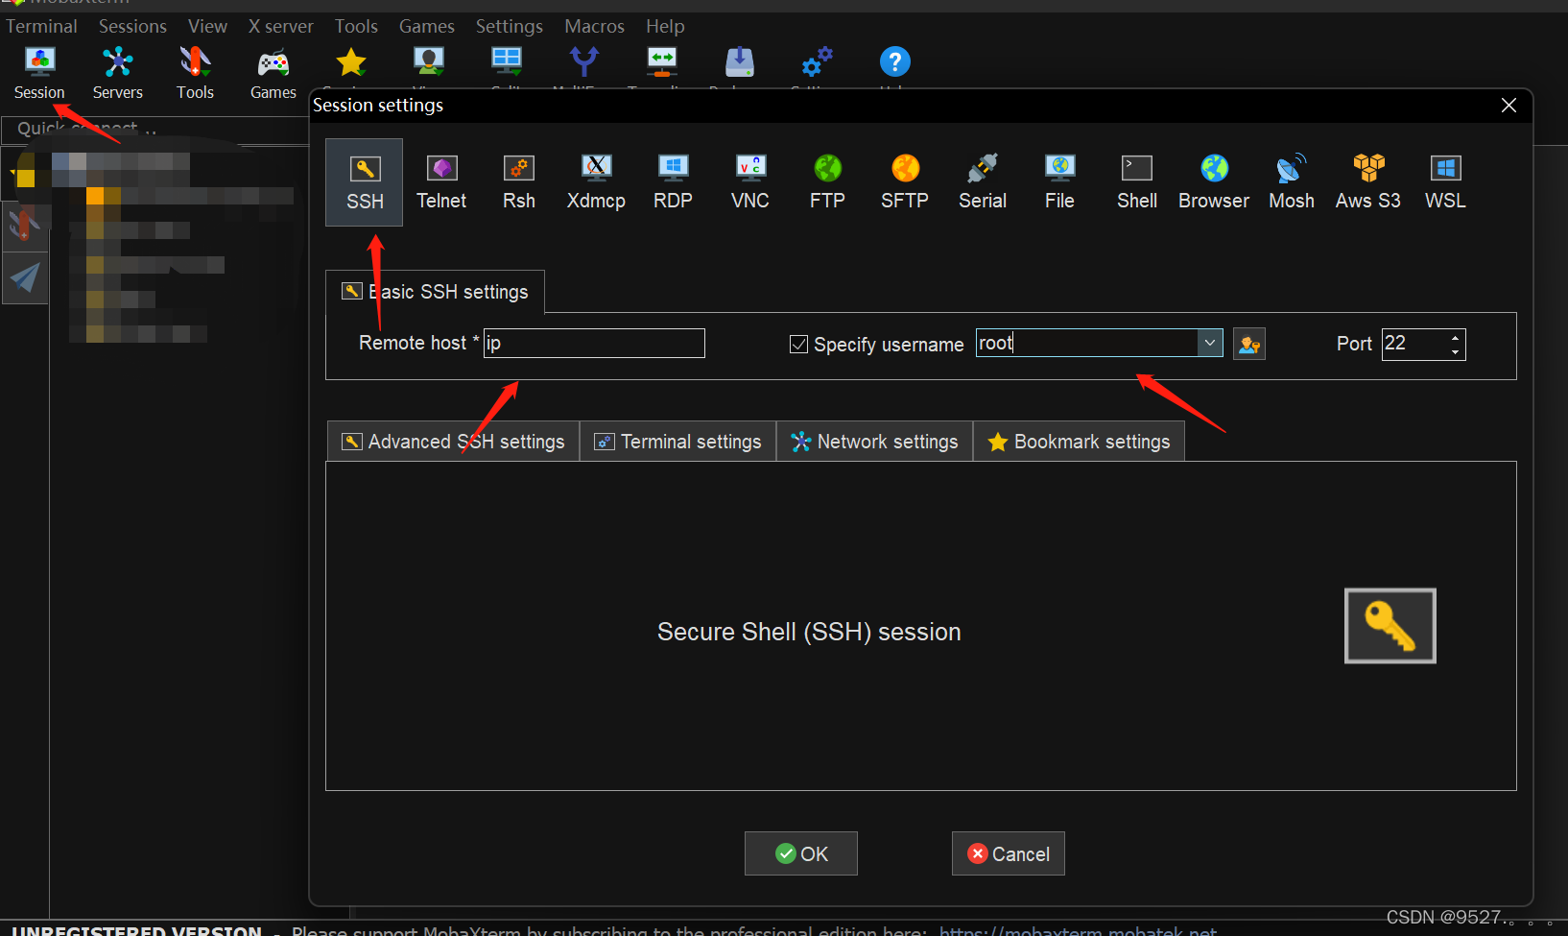Open the Sftp paper plane sidebar tab
The width and height of the screenshot is (1568, 936).
(25, 278)
